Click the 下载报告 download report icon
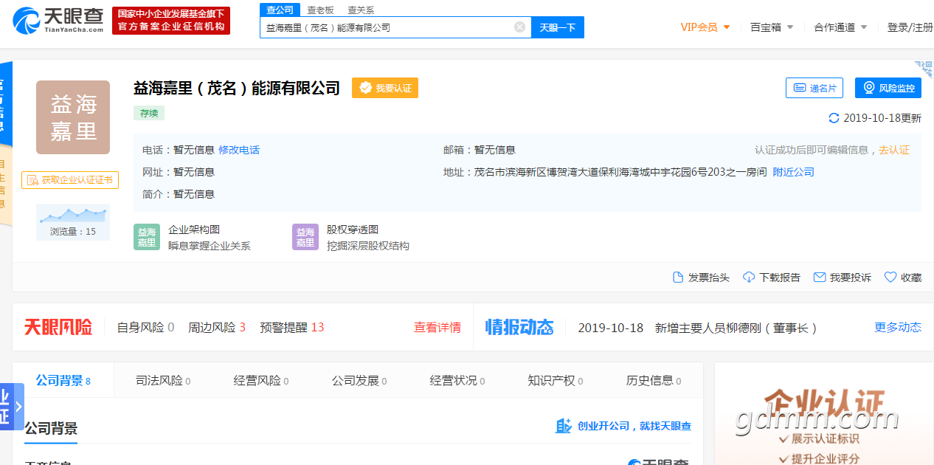Image resolution: width=934 pixels, height=465 pixels. (749, 278)
